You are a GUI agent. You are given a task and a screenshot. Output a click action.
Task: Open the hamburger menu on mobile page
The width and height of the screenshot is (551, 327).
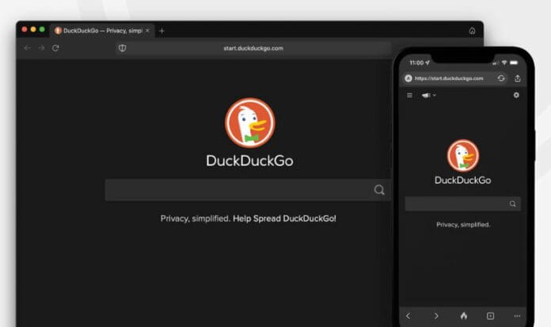coord(409,95)
